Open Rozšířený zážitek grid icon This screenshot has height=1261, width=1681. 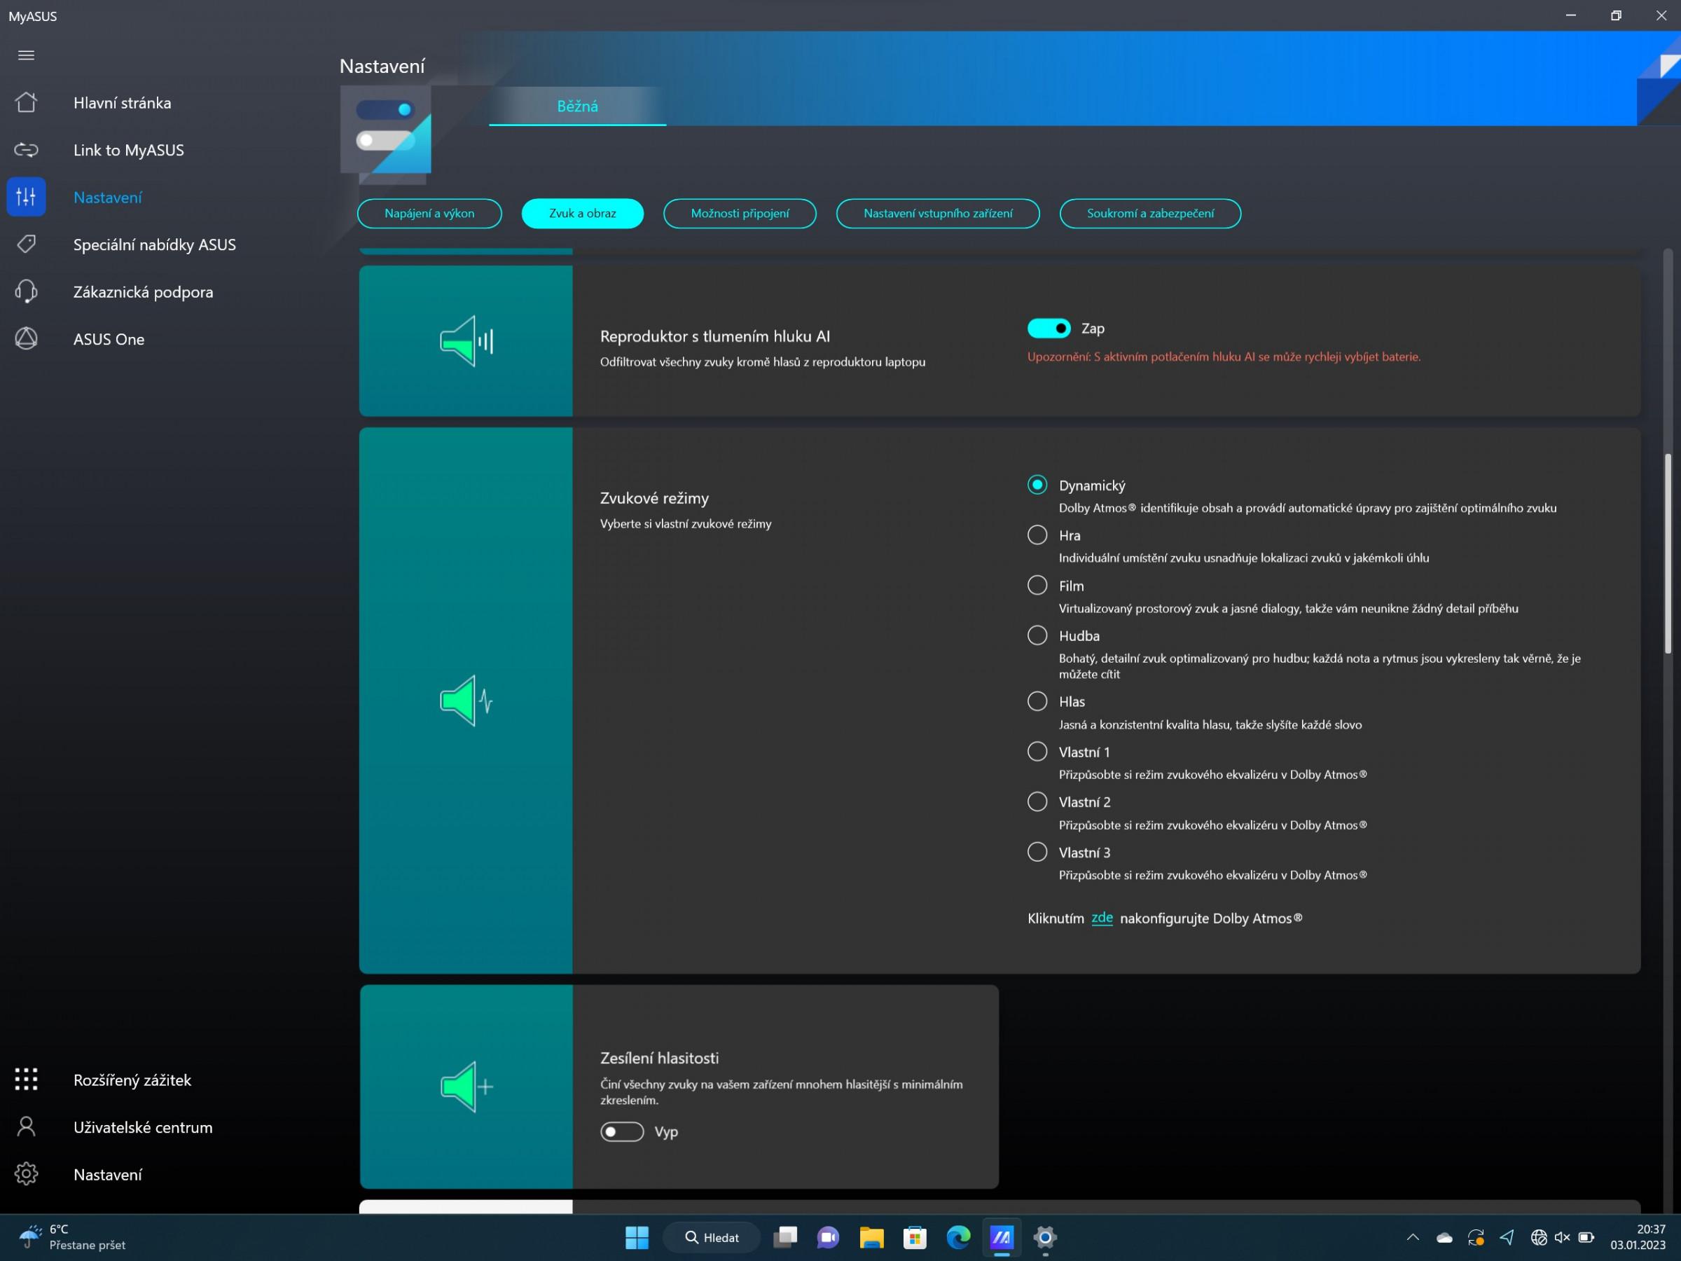point(26,1079)
